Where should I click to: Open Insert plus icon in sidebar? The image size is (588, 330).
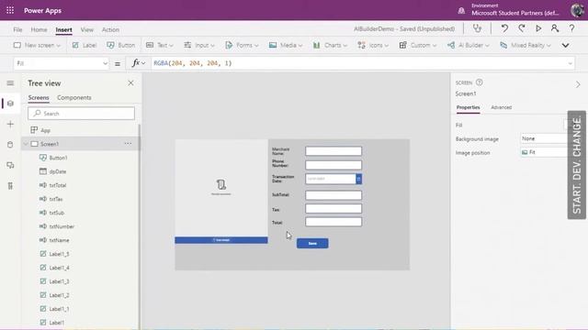point(10,125)
